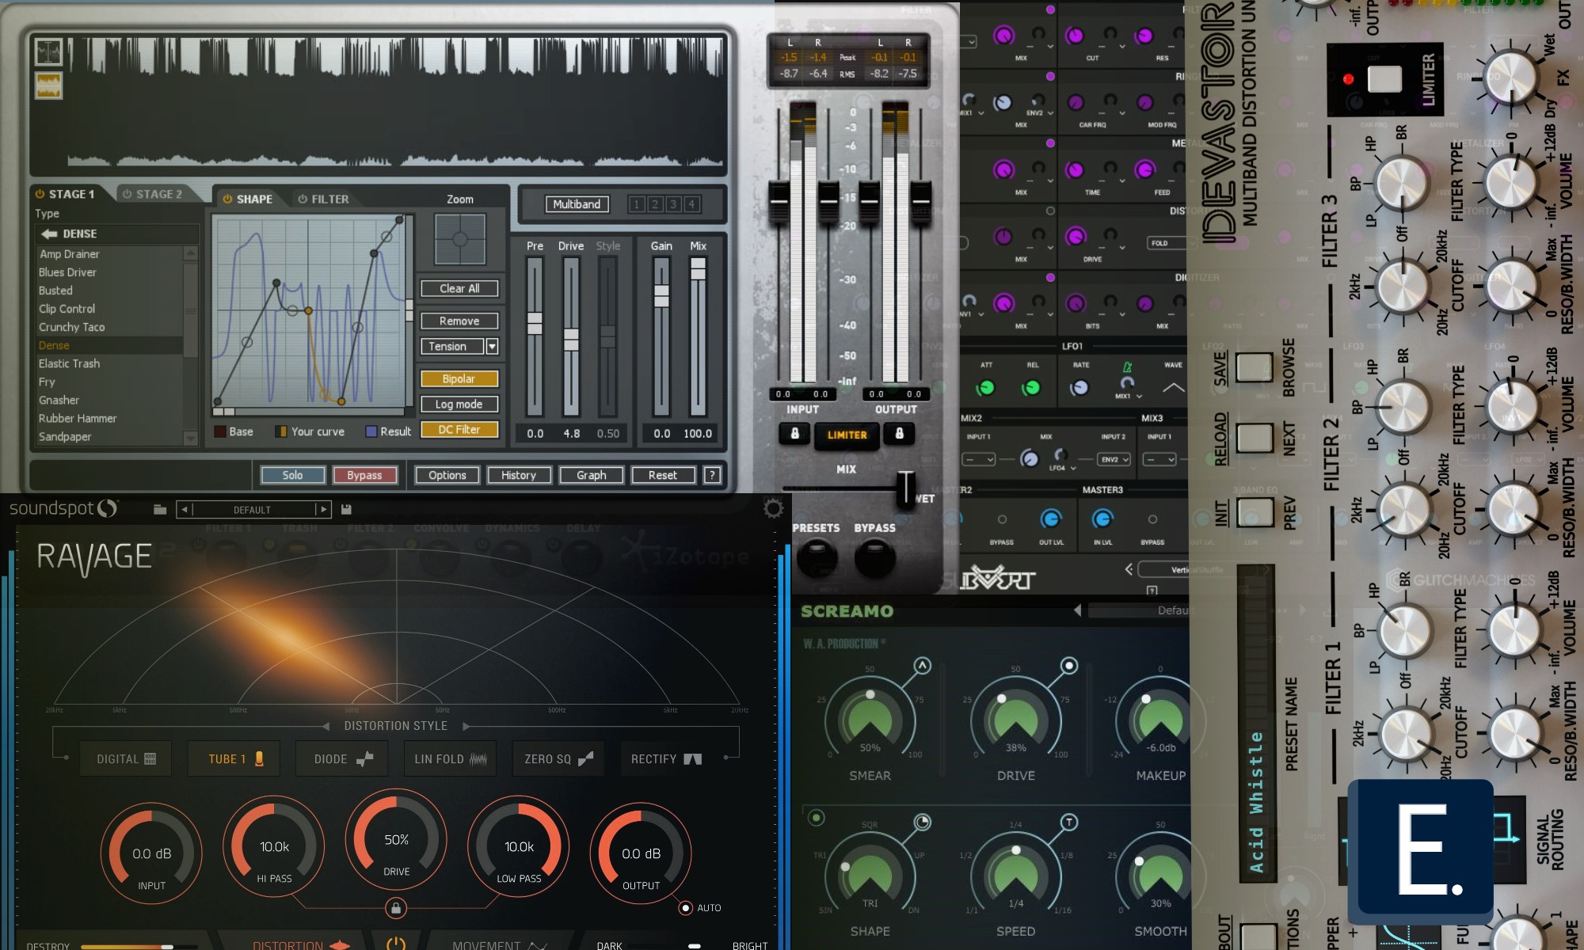The image size is (1584, 950).
Task: Open the History button in Trash
Action: (x=519, y=475)
